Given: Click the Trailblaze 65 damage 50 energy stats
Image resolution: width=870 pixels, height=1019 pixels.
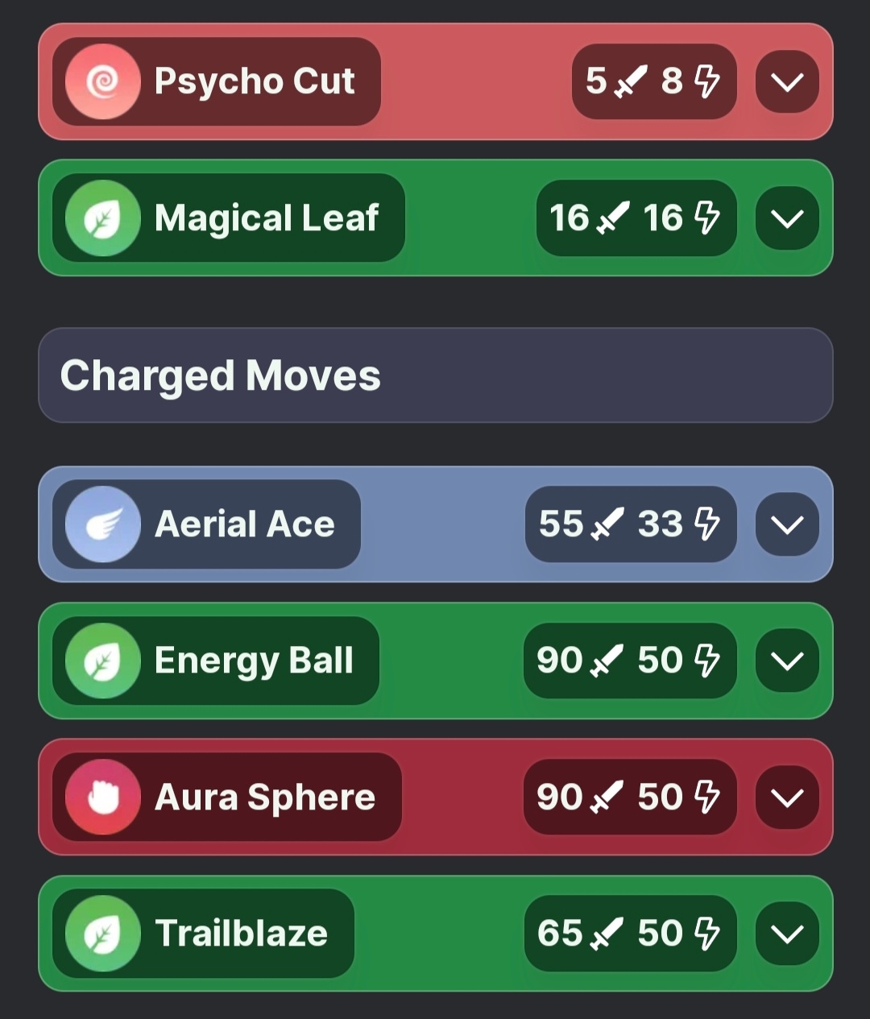Looking at the screenshot, I should point(630,933).
